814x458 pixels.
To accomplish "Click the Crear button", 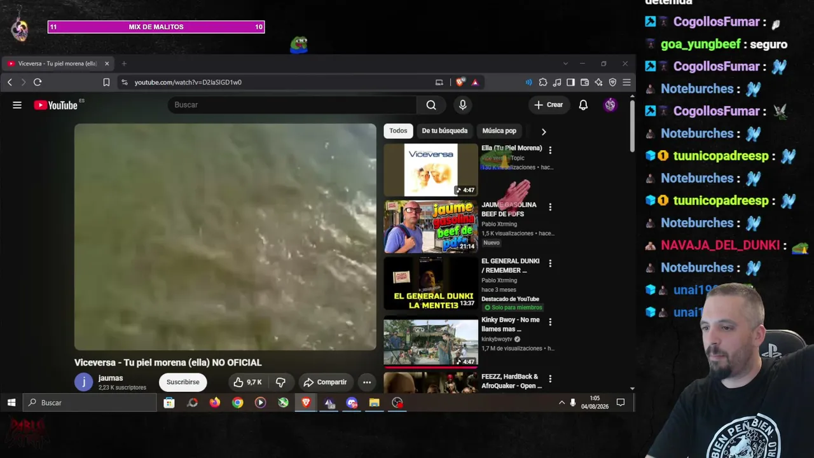I will (x=549, y=105).
